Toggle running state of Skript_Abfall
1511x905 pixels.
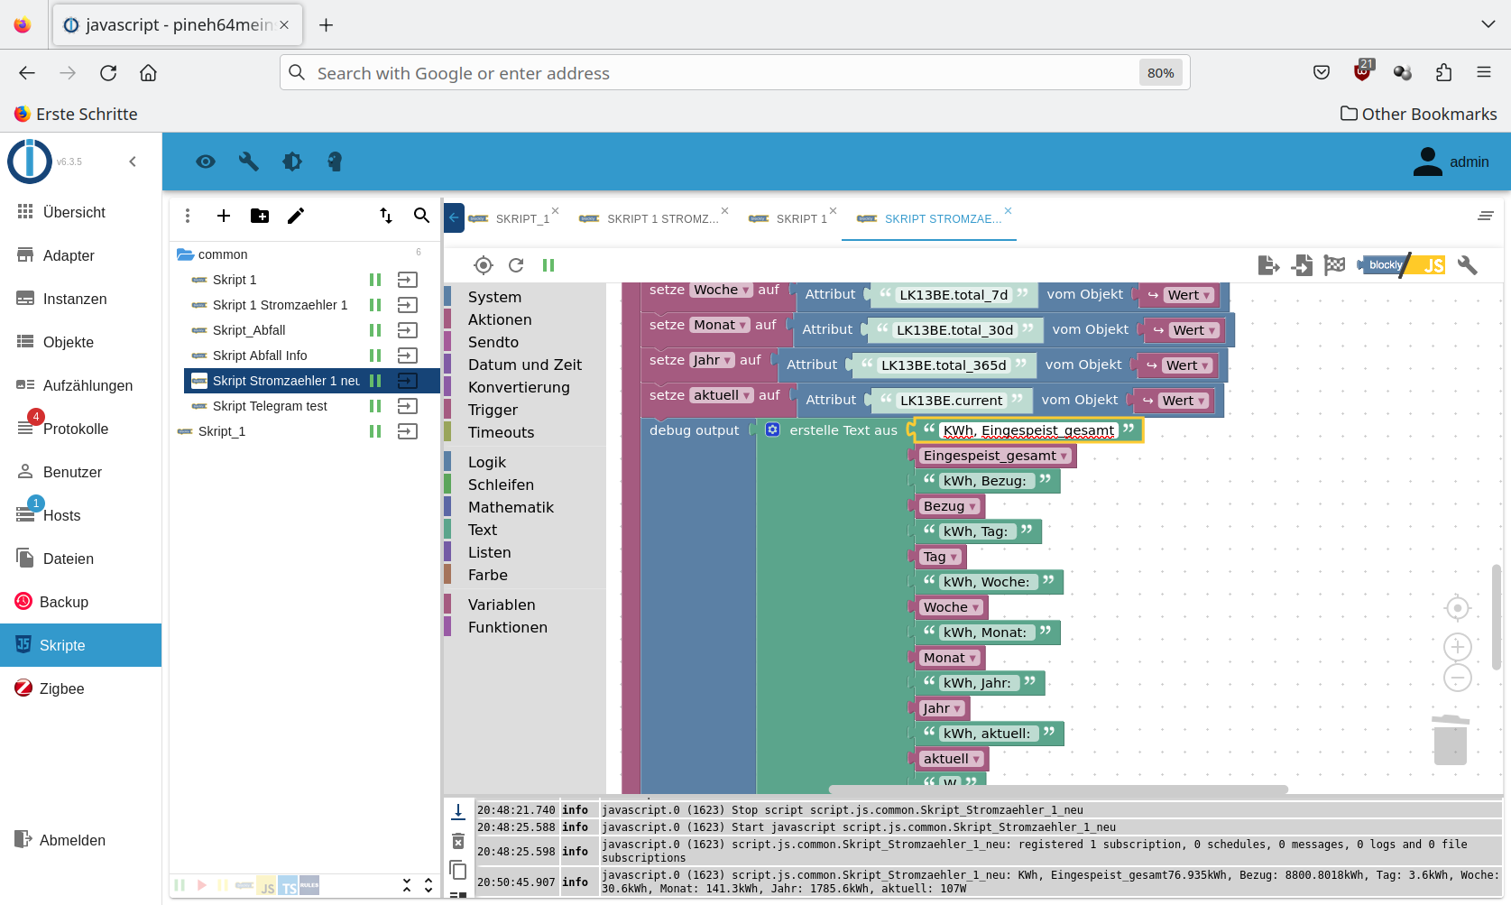click(375, 330)
